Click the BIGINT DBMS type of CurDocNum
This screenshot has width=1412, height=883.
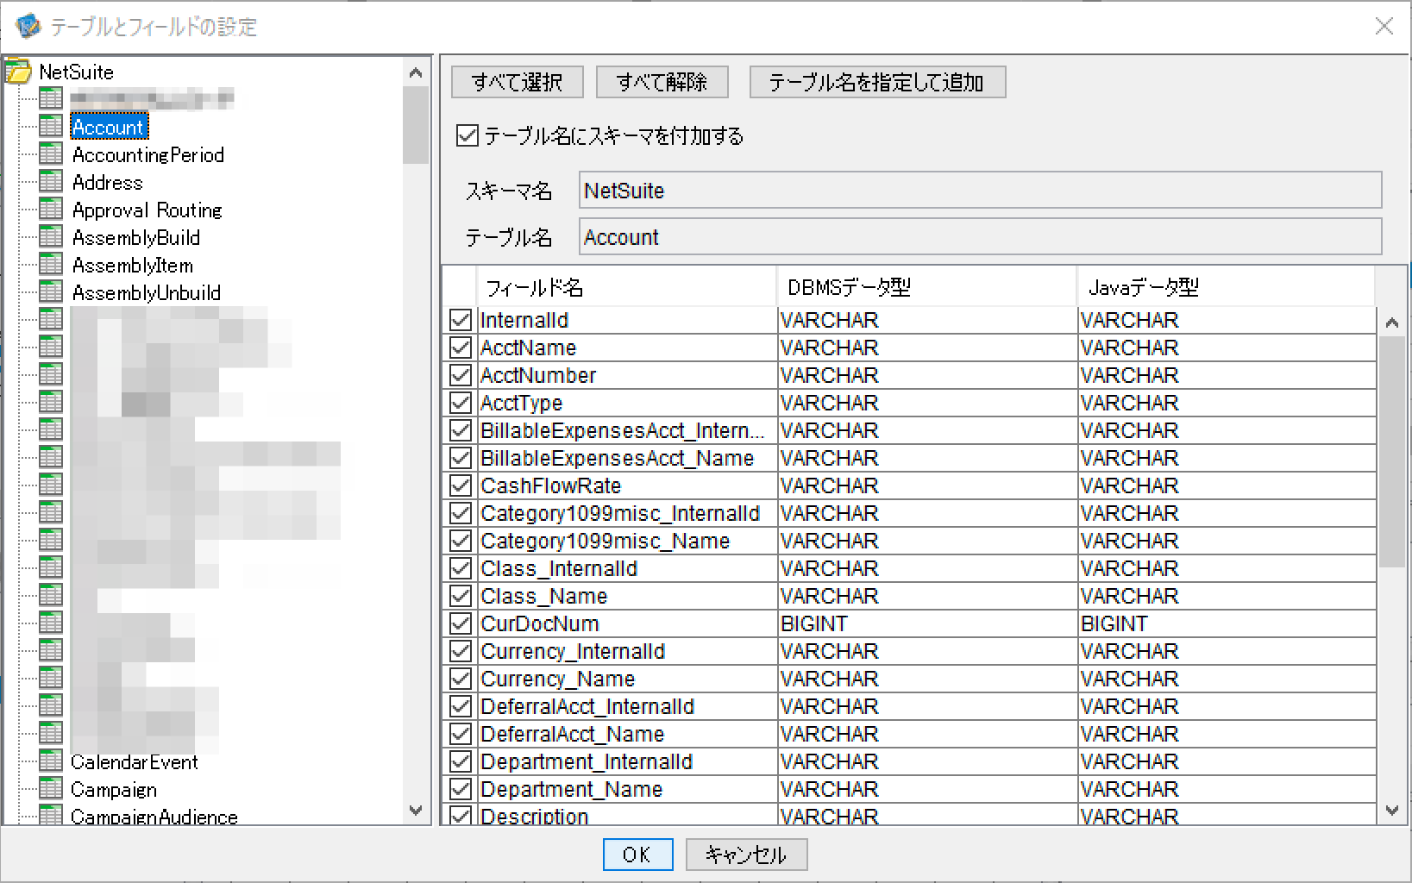click(x=814, y=623)
